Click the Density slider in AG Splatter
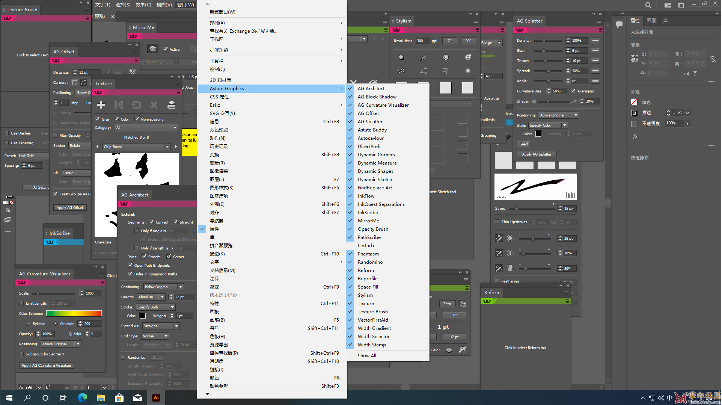Screen dimensions: 722x405 tap(548, 41)
